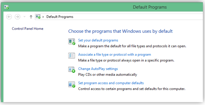Open the window system menu icon in title bar
205x105 pixels.
click(x=6, y=7)
